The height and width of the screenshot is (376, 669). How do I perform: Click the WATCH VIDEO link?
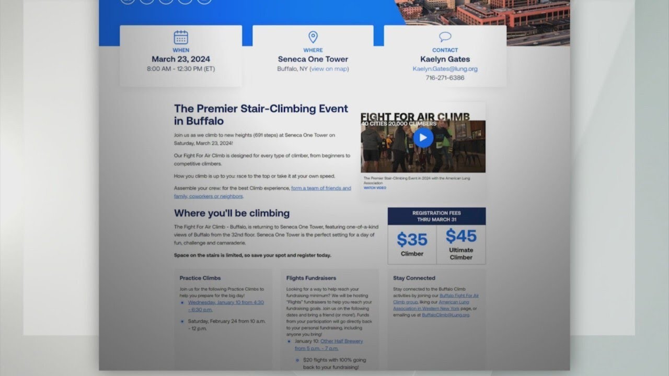tap(375, 188)
